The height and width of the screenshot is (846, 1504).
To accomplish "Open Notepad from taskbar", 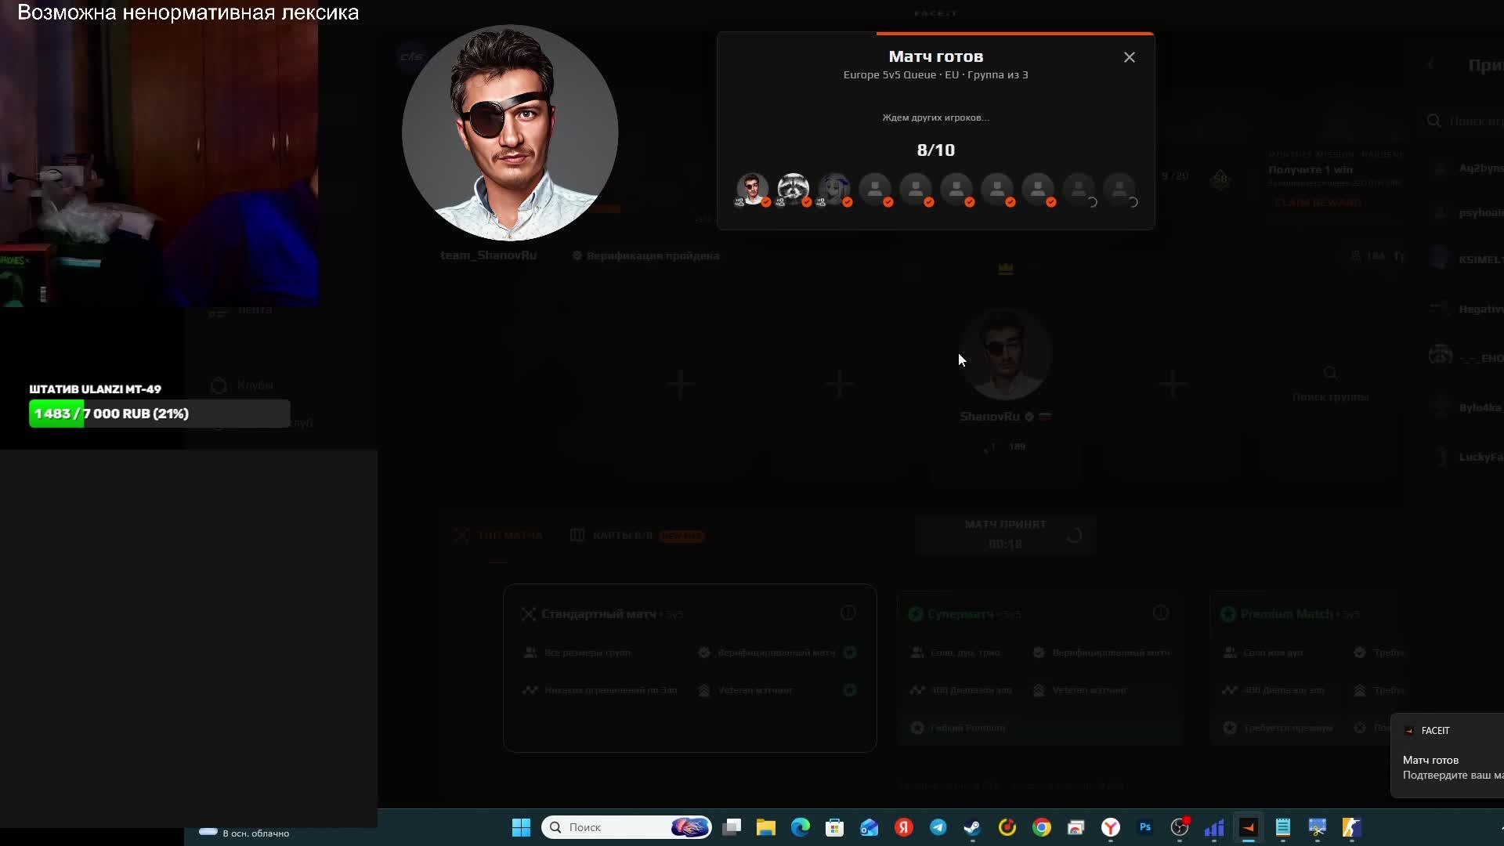I will pyautogui.click(x=1283, y=827).
